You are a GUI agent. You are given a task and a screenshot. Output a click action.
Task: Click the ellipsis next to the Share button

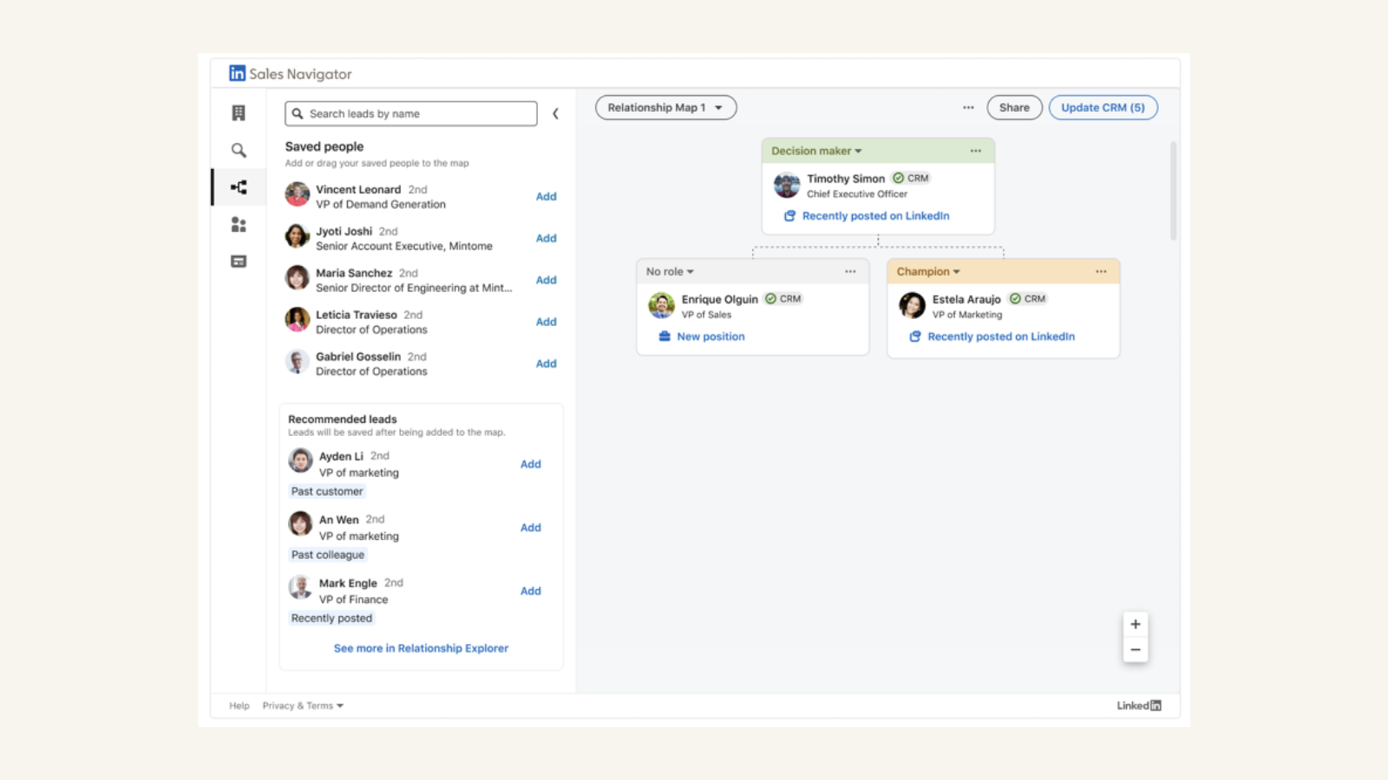click(968, 107)
